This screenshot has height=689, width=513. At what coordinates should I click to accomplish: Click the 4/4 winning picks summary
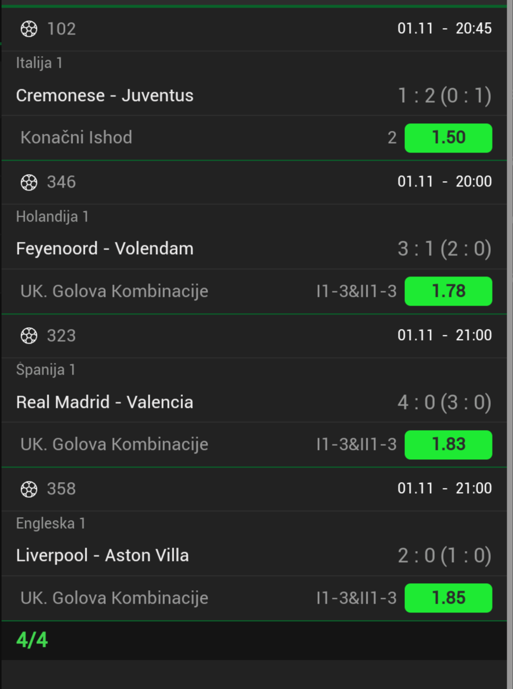(32, 640)
